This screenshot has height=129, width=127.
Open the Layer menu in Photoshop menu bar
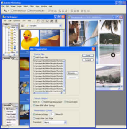point(19,6)
